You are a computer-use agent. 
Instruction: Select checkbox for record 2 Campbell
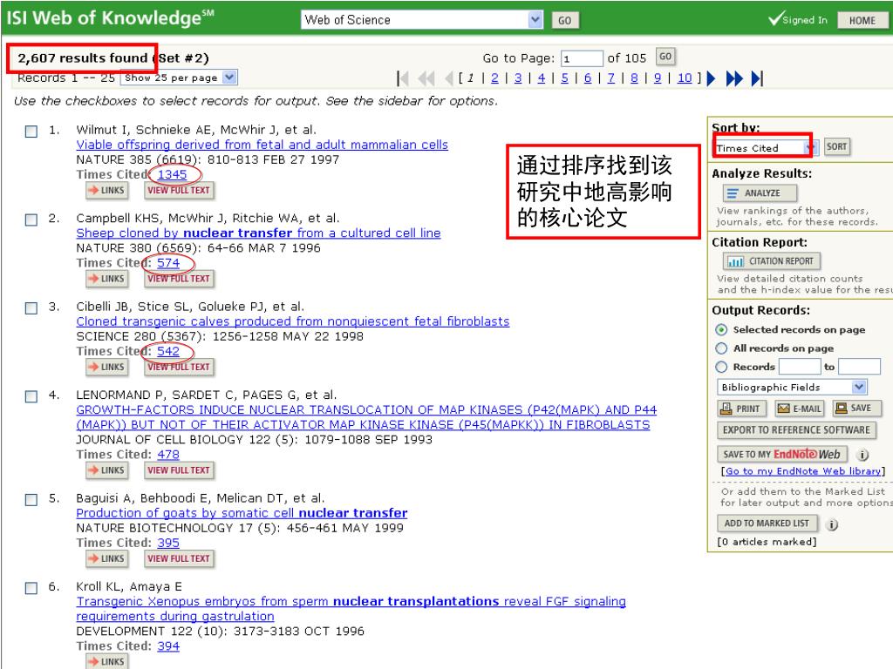point(31,220)
